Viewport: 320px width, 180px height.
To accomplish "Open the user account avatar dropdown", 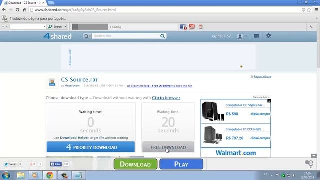I will [x=242, y=36].
